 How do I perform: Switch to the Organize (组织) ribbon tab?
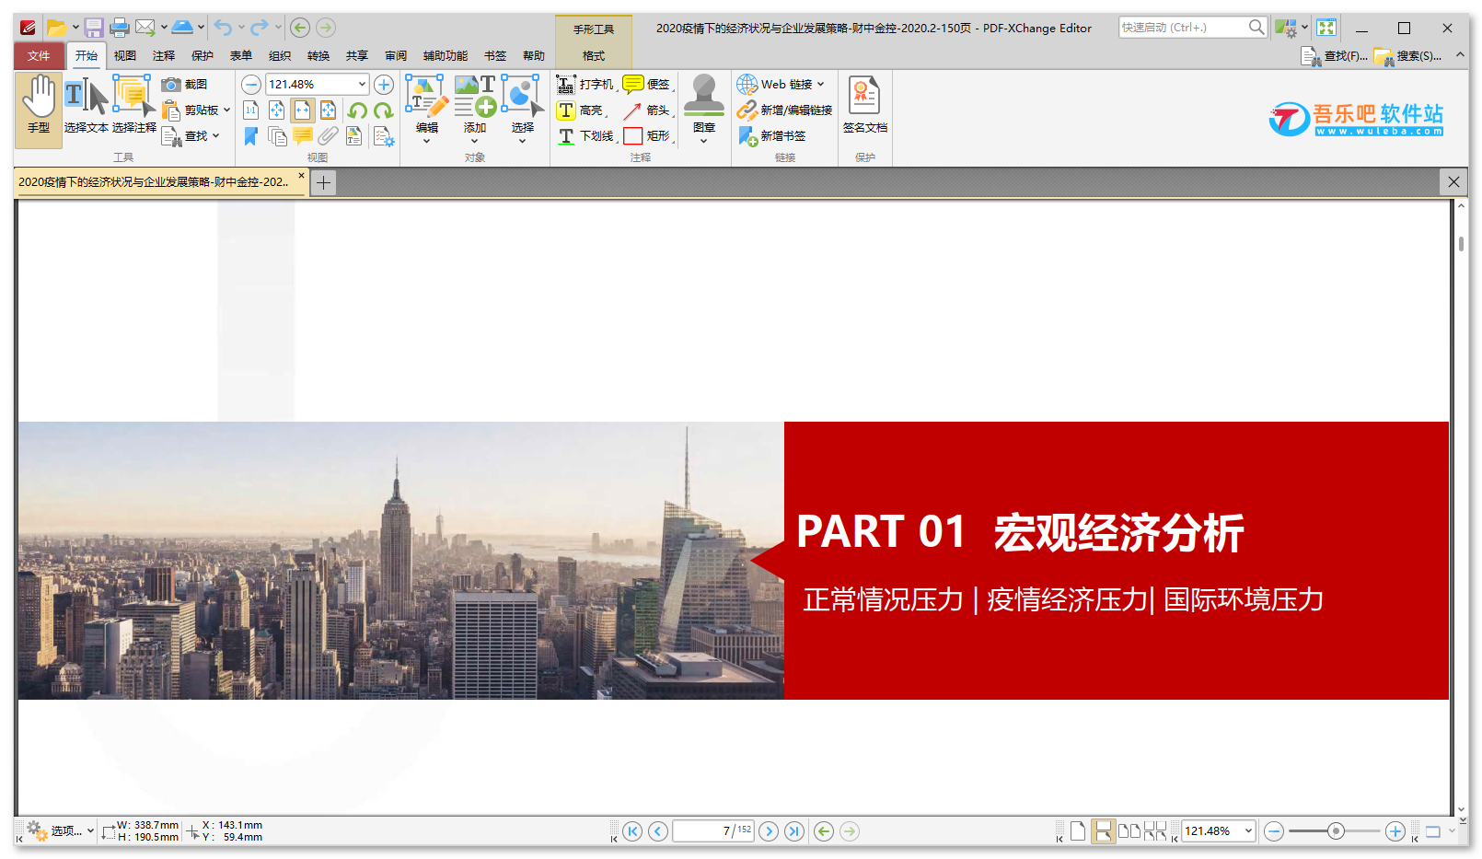pos(280,56)
